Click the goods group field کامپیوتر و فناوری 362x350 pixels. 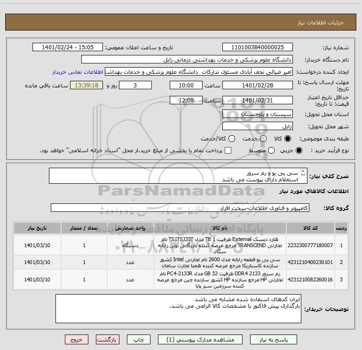point(180,208)
